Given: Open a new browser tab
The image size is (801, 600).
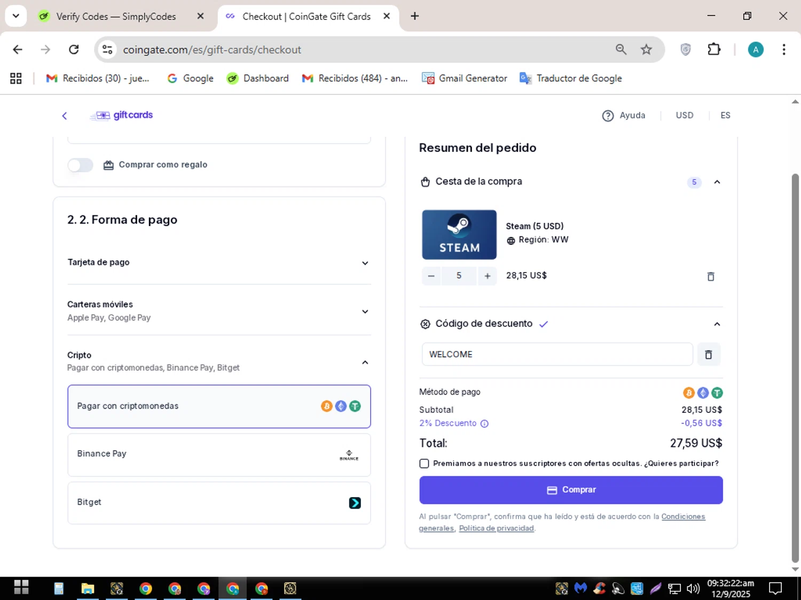Looking at the screenshot, I should coord(414,16).
